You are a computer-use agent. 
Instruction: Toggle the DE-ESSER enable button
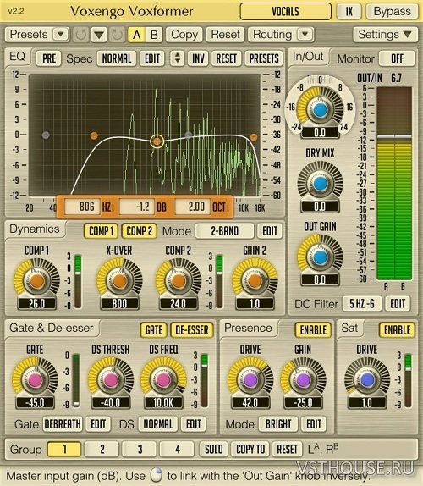point(192,330)
